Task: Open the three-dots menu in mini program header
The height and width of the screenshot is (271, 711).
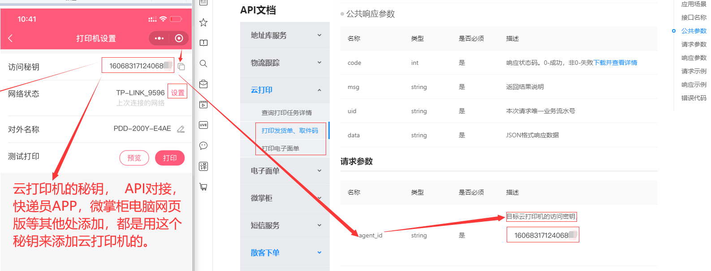Action: pos(159,38)
